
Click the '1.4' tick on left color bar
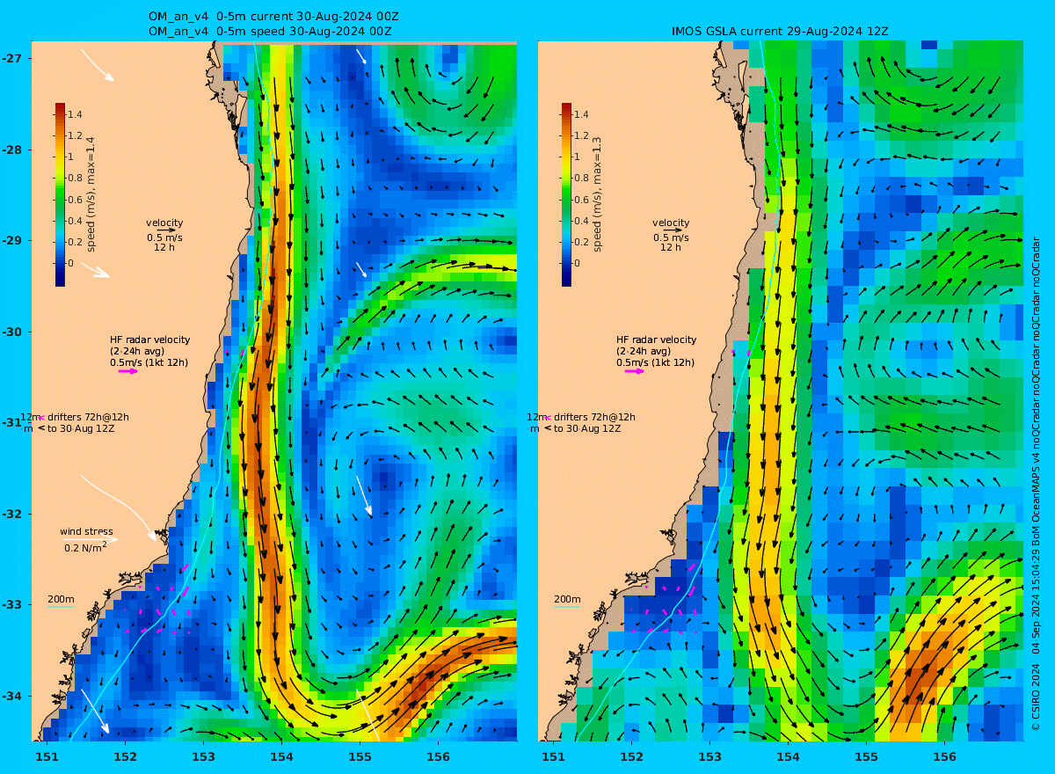pos(76,114)
